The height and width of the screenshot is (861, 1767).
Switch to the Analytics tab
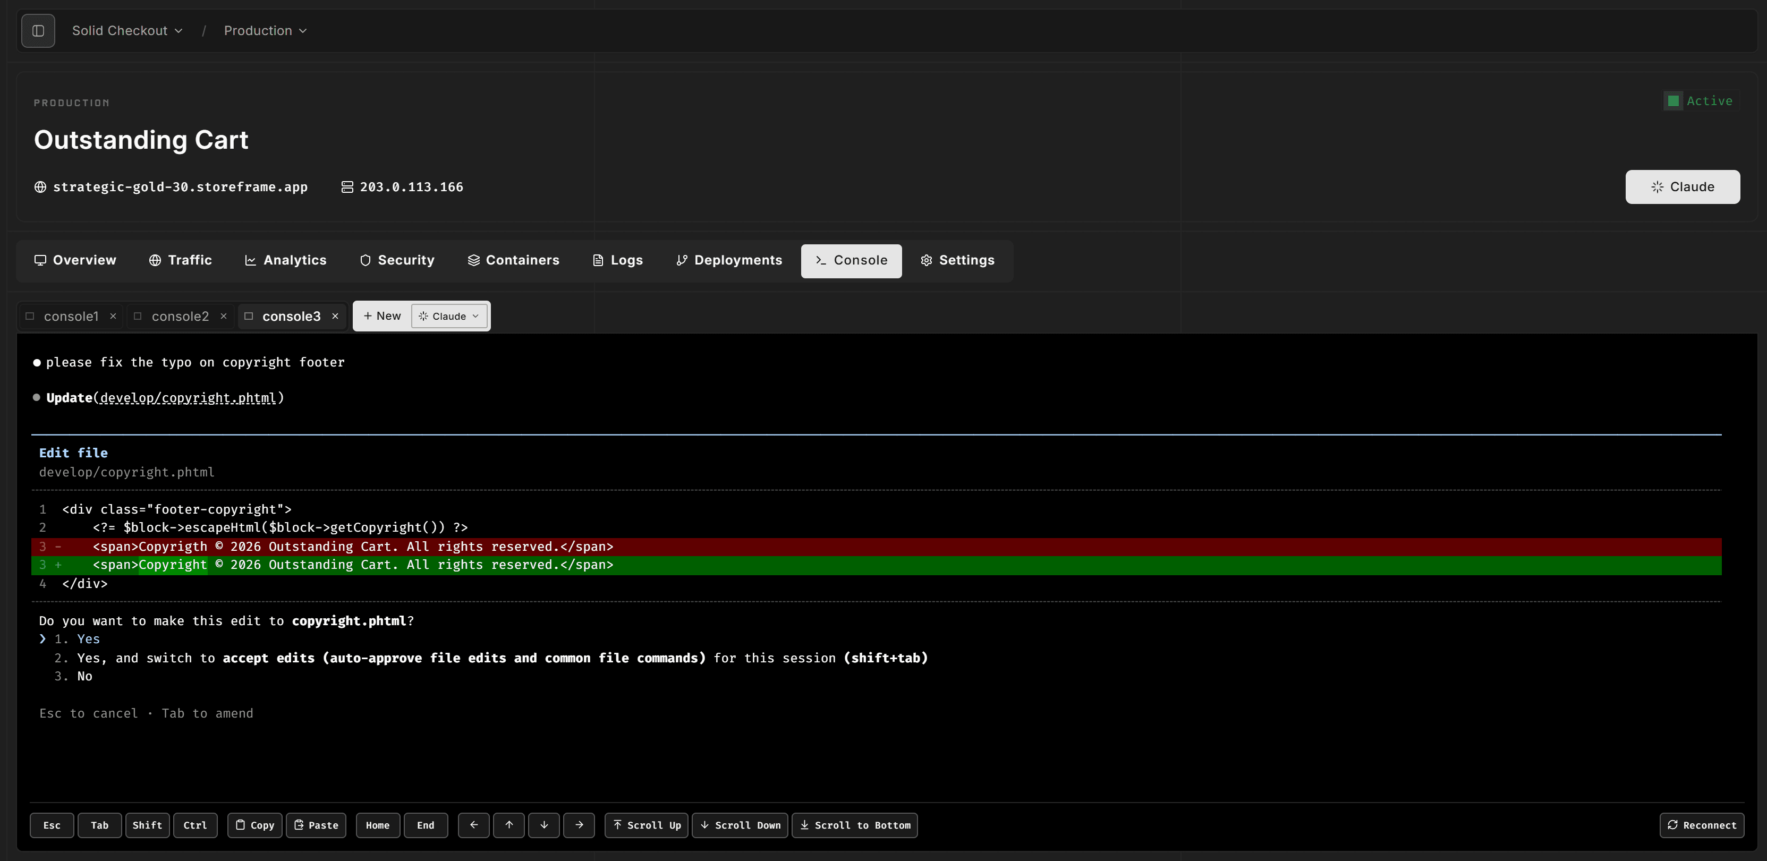[x=285, y=260]
